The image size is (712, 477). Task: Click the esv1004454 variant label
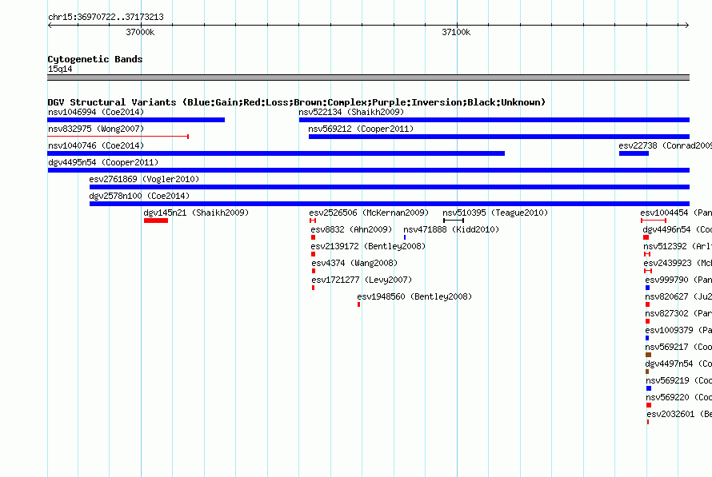[676, 213]
